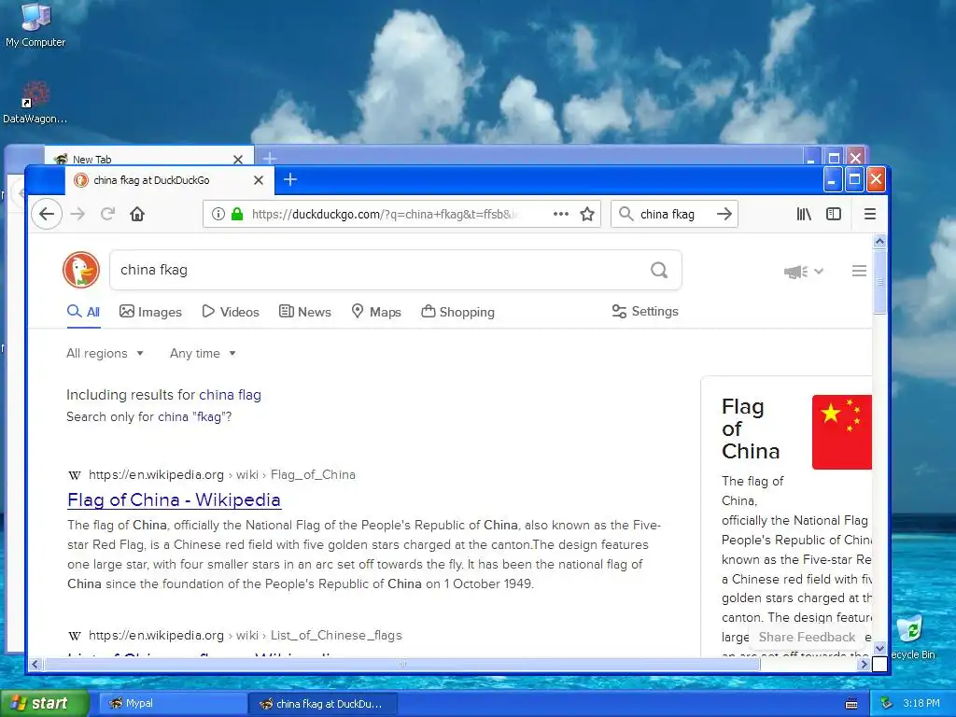Click the 3:18 PM clock
This screenshot has width=956, height=717.
pyautogui.click(x=921, y=703)
